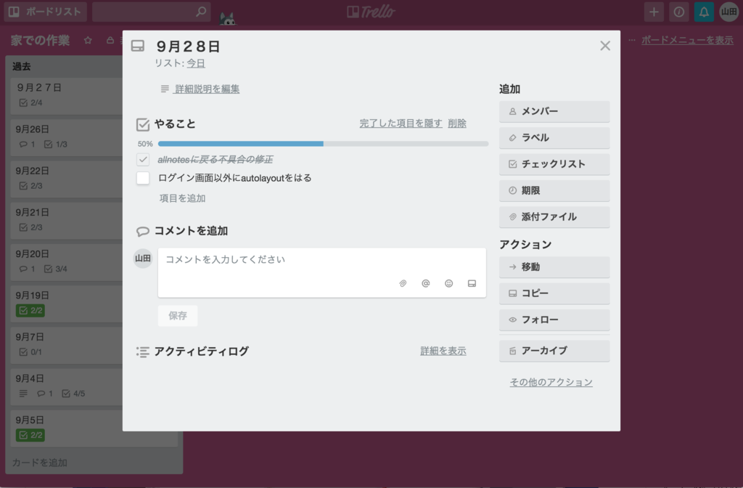Set a 期限 due date
The width and height of the screenshot is (743, 488).
(x=554, y=191)
